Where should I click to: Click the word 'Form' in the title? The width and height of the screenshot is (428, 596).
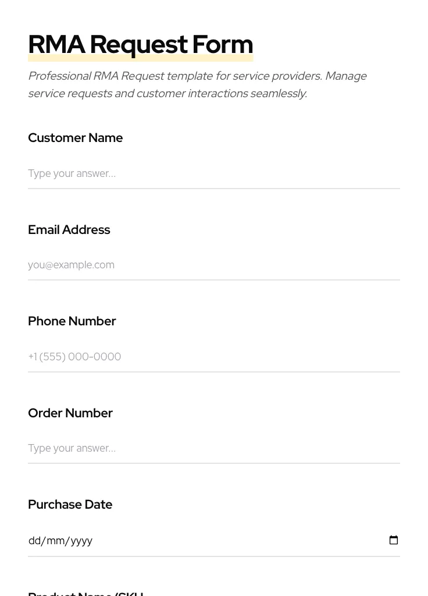coord(222,44)
